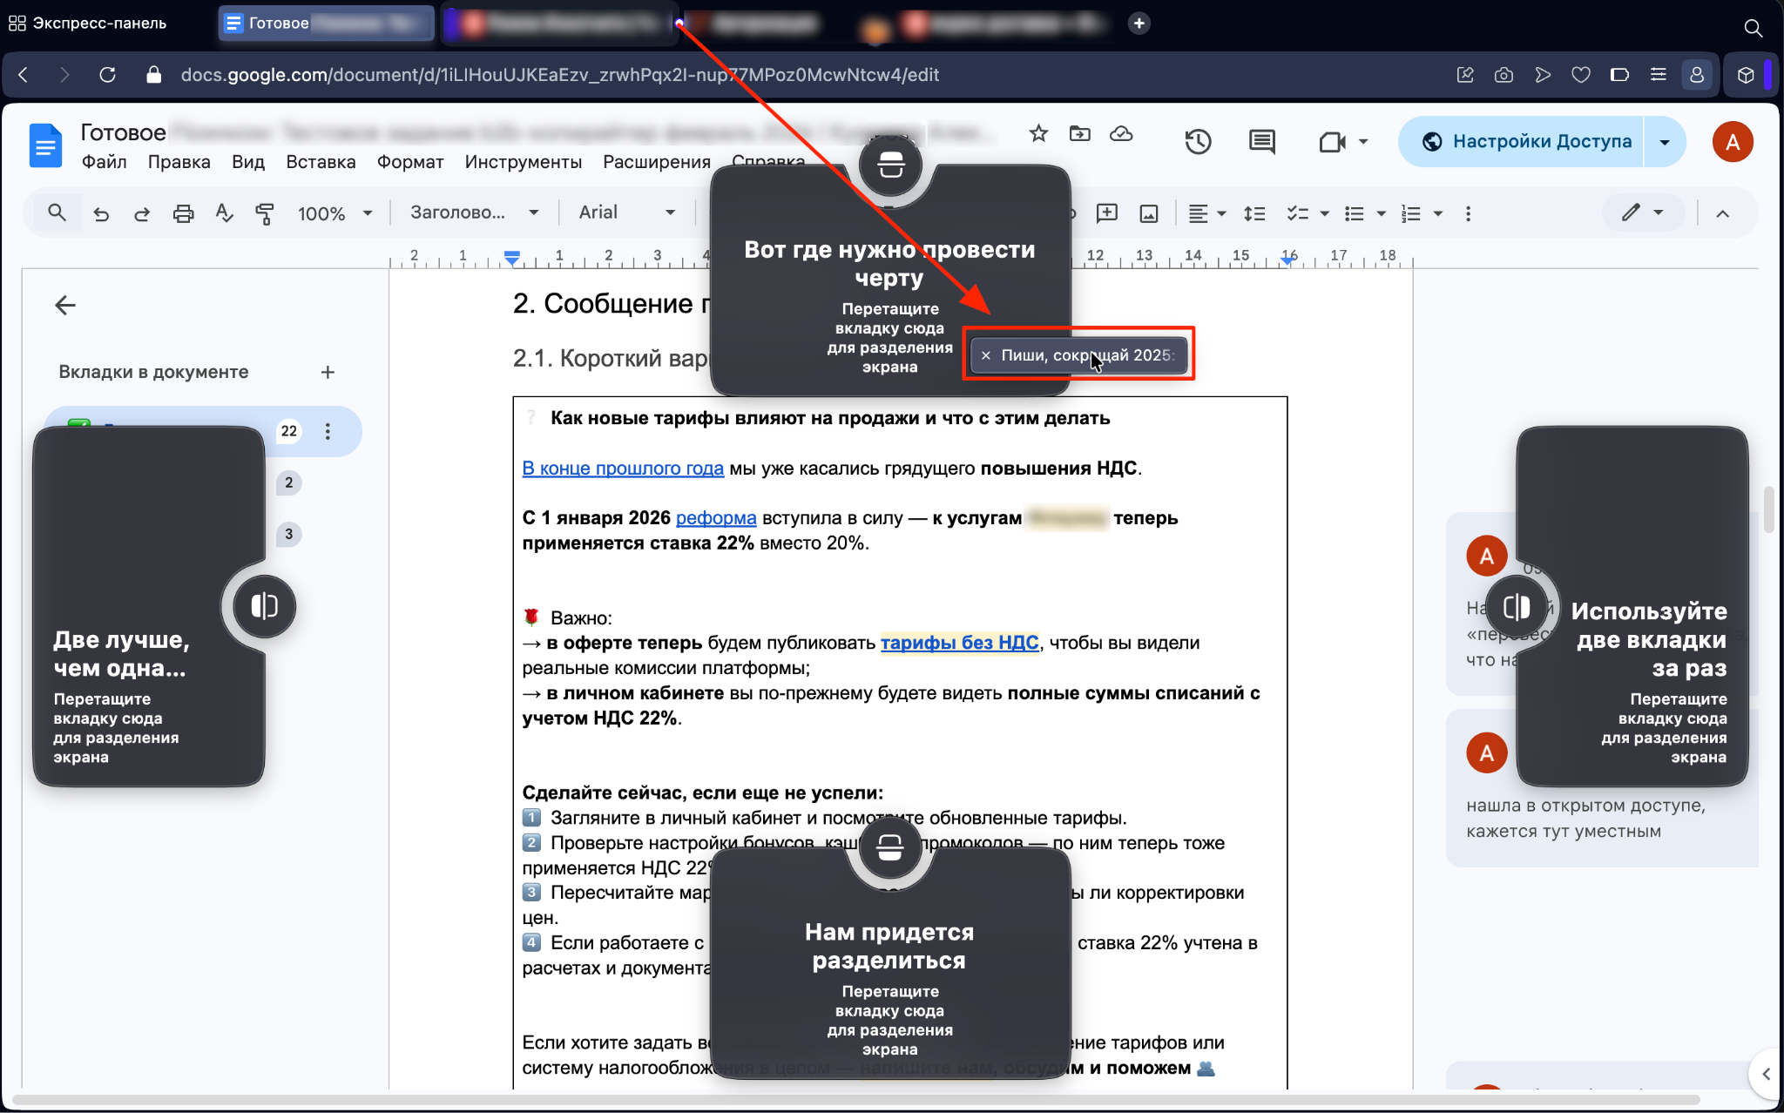Open the Вставка menu
Image resolution: width=1784 pixels, height=1113 pixels.
(x=321, y=162)
